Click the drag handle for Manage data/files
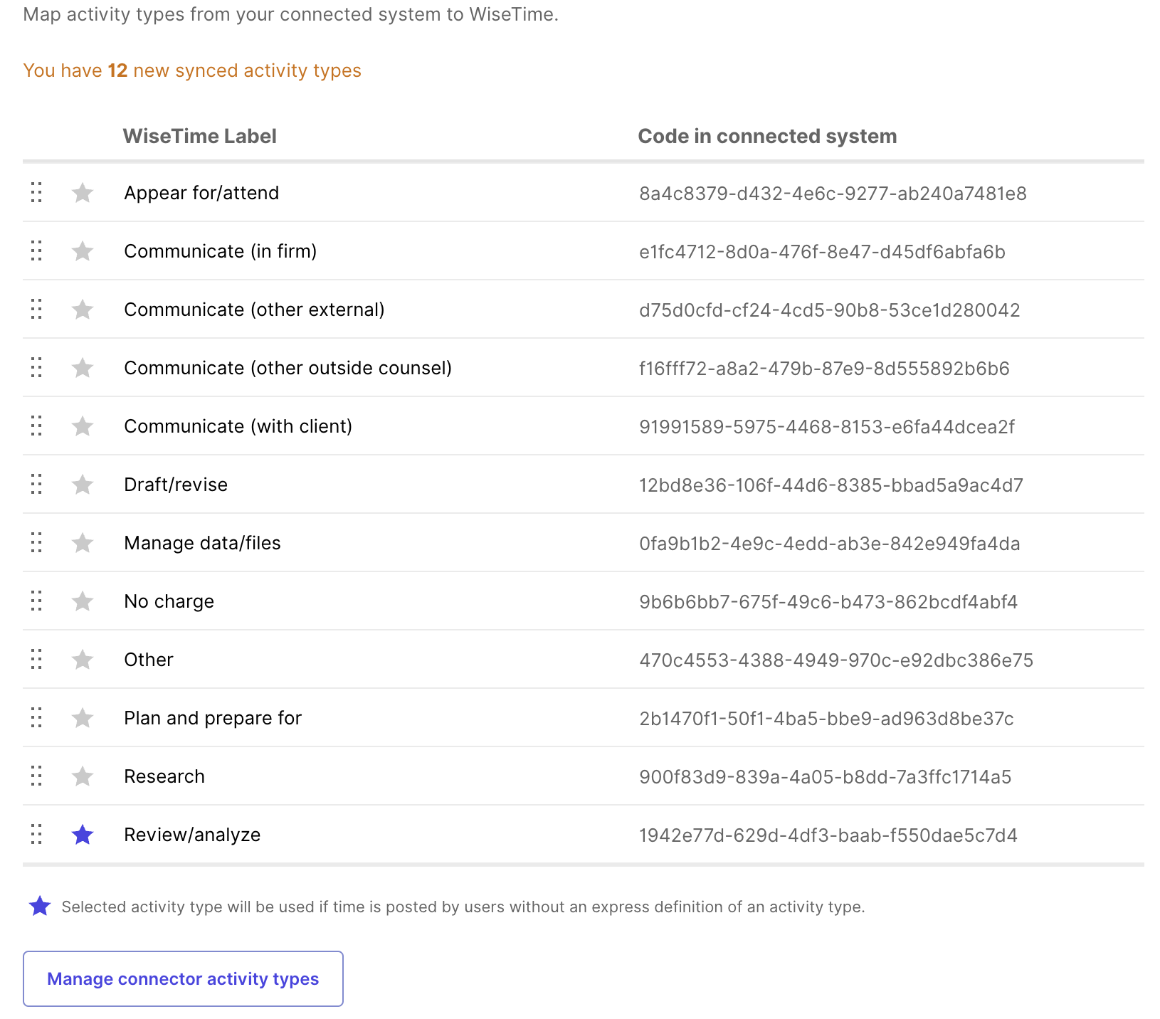 (36, 543)
